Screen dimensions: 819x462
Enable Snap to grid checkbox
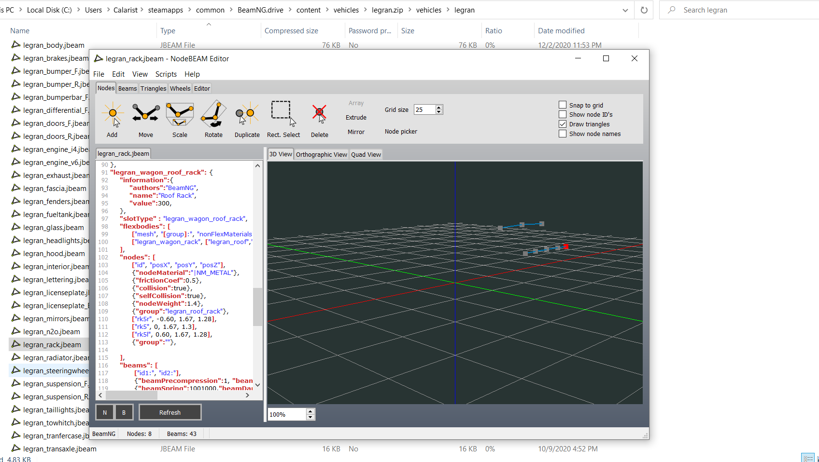[x=563, y=105]
